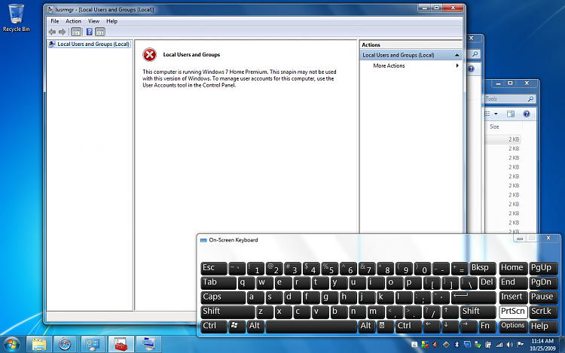Click the Back arrow in lusrmgr toolbar

click(x=52, y=32)
